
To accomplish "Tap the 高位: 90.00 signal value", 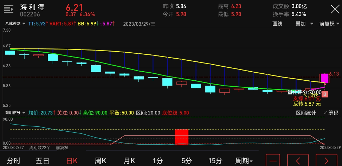I will 95,113.
